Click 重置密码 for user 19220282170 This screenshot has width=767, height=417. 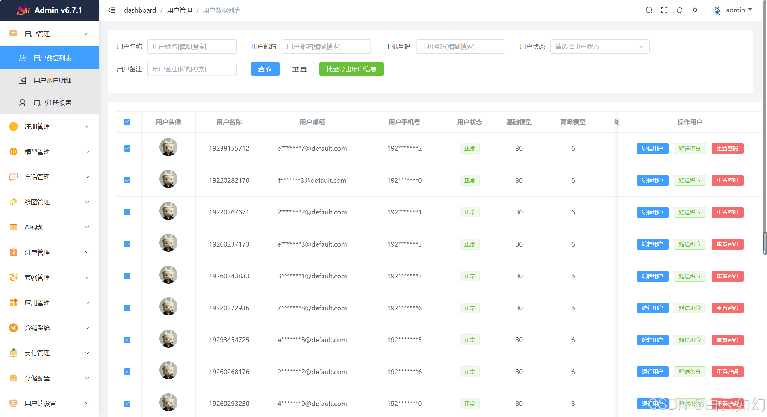click(727, 180)
